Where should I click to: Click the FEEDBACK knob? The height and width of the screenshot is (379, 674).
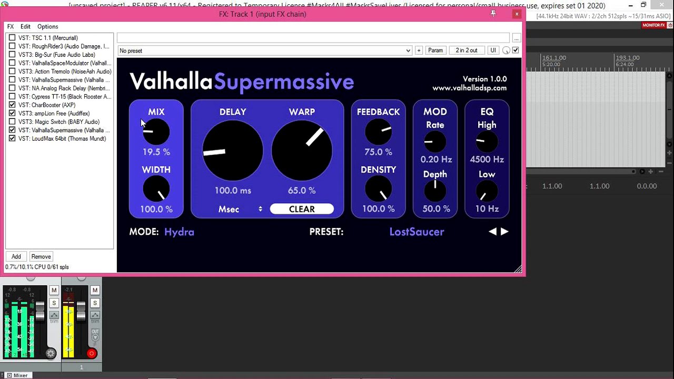point(379,132)
